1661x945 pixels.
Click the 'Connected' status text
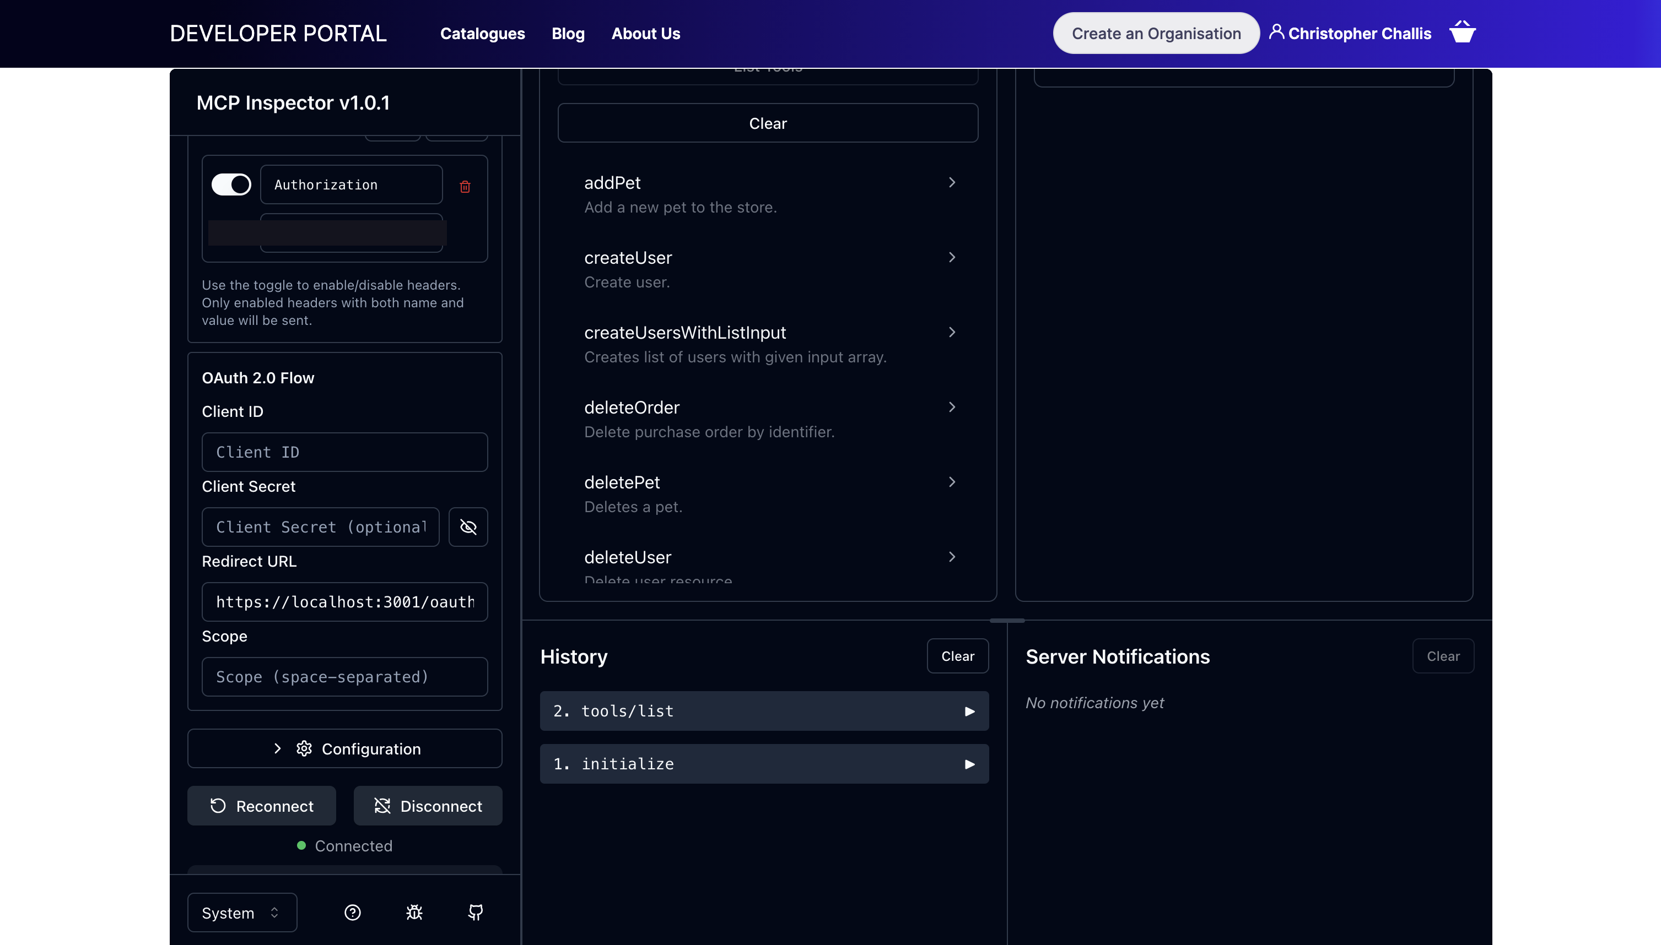[353, 846]
